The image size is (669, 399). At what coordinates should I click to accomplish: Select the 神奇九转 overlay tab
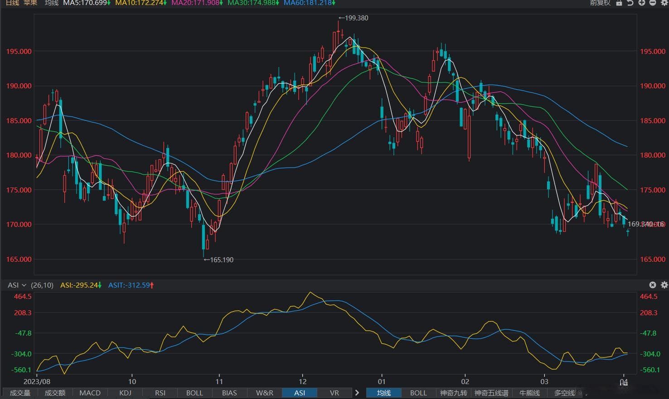(x=454, y=393)
